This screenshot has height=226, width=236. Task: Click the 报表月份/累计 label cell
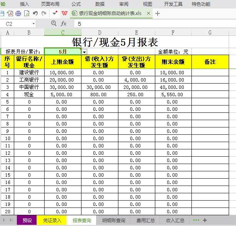pos(23,52)
